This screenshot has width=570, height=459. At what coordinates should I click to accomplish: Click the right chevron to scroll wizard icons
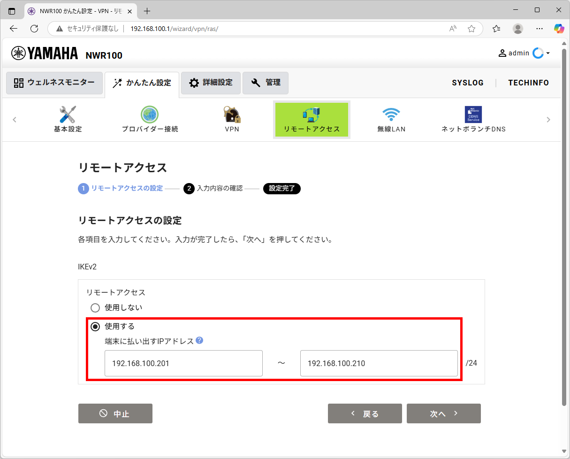click(548, 119)
